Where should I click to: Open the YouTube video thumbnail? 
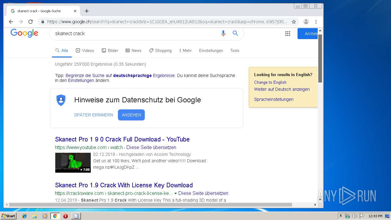click(73, 163)
